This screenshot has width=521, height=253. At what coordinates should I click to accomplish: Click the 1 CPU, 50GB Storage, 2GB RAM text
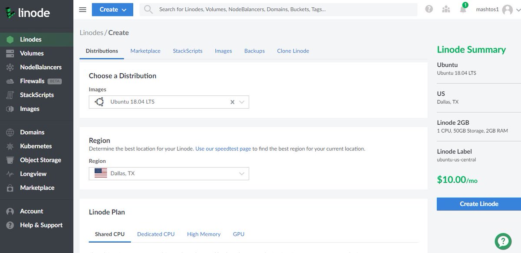tap(472, 130)
